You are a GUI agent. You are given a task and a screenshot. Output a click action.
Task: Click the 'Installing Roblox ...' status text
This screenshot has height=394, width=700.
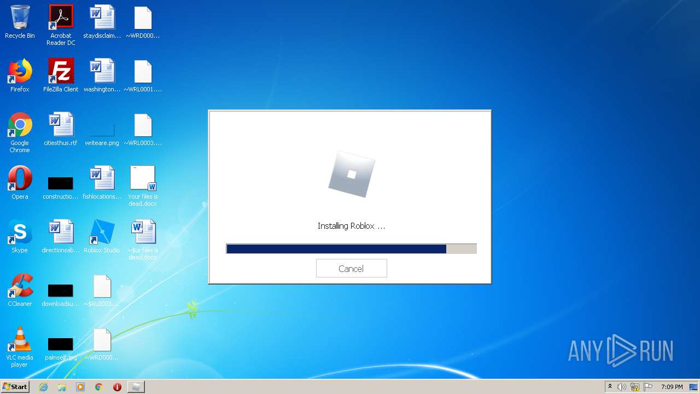[x=351, y=226]
